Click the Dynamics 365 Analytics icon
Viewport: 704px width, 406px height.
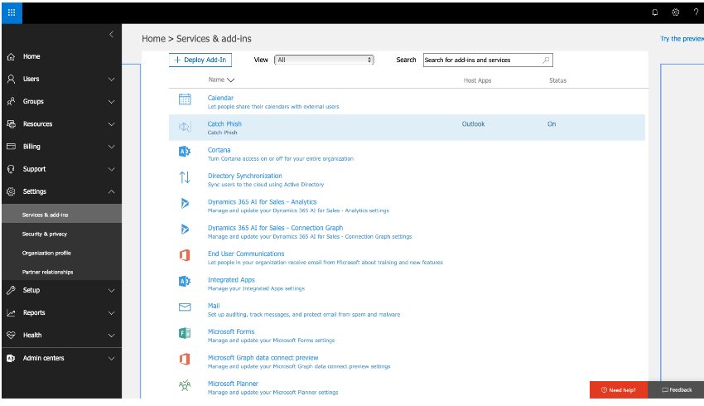[x=185, y=204]
